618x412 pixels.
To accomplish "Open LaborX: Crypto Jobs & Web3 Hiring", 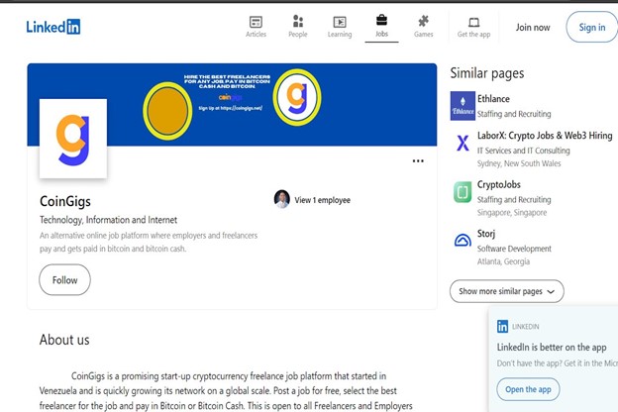I will point(545,136).
